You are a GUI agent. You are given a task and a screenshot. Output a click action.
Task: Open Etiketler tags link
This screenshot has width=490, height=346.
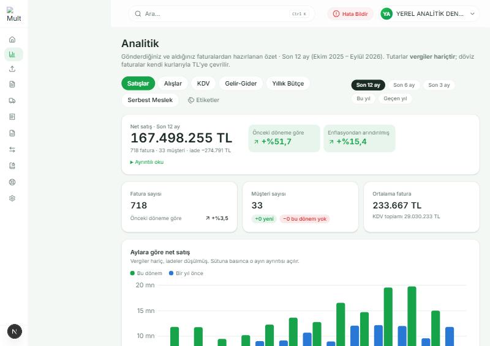point(203,100)
